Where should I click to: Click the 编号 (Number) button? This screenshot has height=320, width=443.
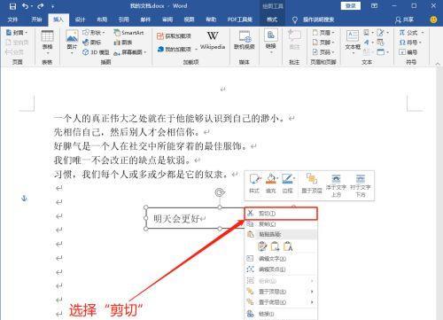408,52
